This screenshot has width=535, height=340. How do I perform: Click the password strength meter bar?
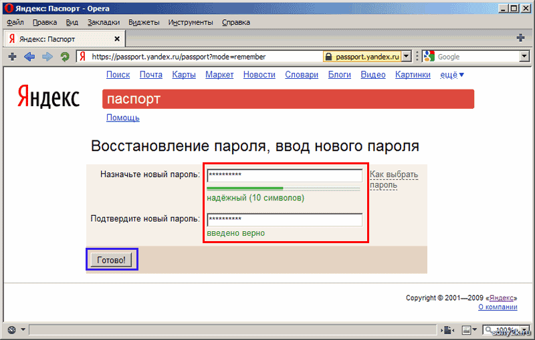point(283,188)
